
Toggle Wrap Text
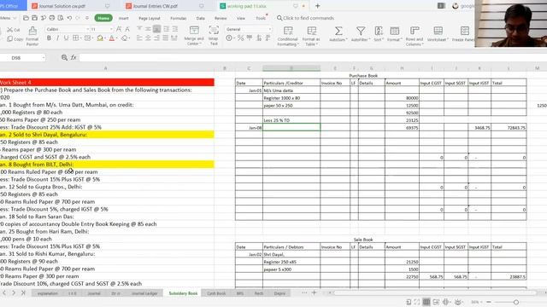(214, 35)
